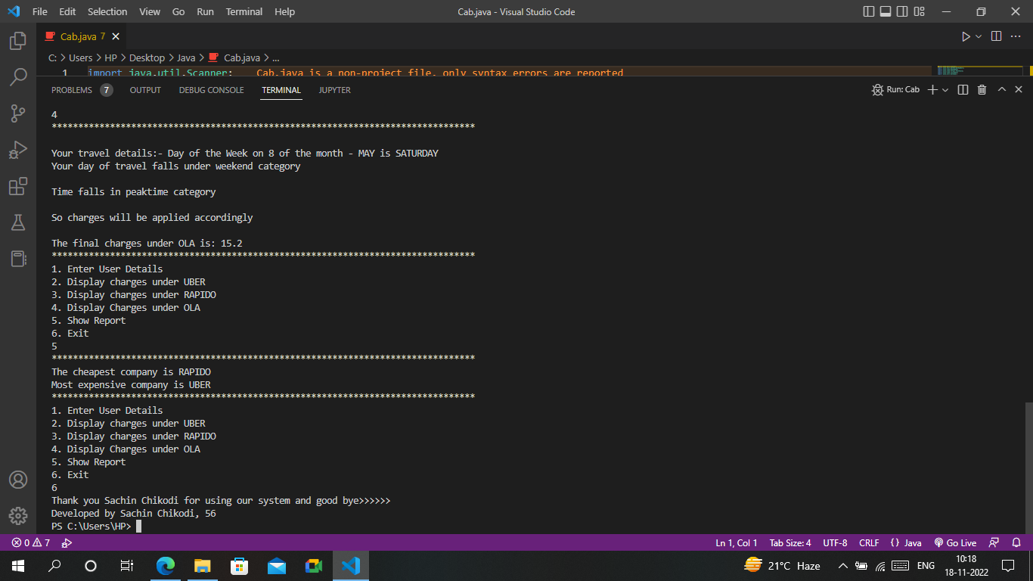Click Go Live in status bar
The height and width of the screenshot is (581, 1033).
955,542
